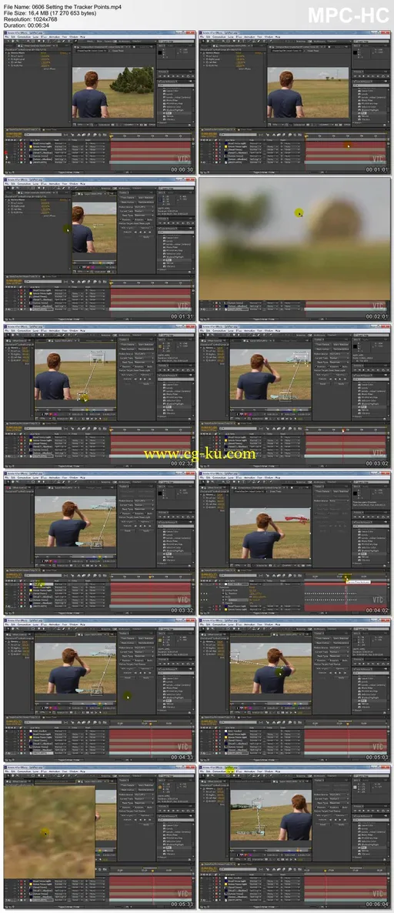Select the frame with timestamp 00:04:33
The width and height of the screenshot is (394, 913).
point(99,691)
